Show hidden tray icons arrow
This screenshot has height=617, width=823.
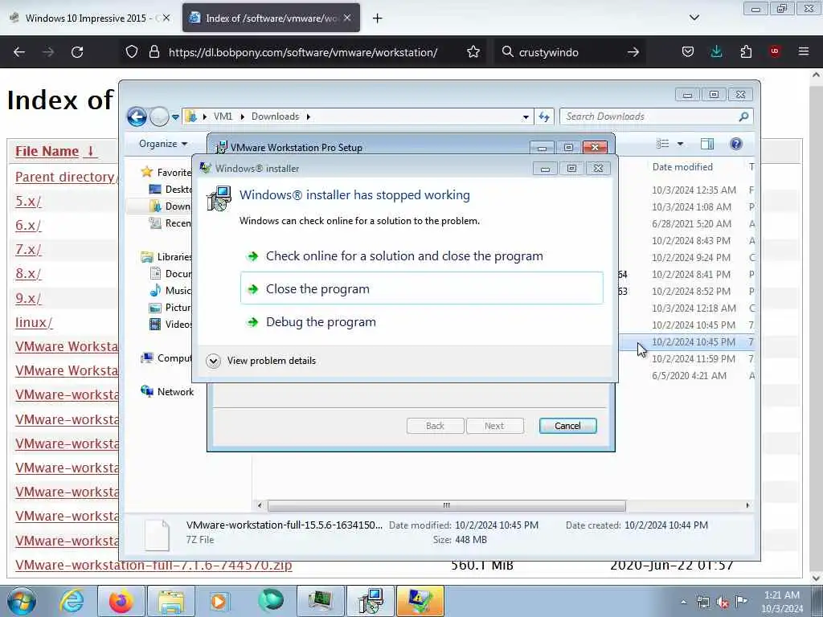coord(683,602)
